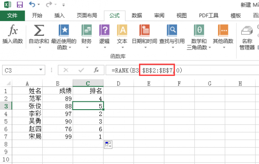Switch to the 插入 tab
259x164 pixels.
(60, 16)
